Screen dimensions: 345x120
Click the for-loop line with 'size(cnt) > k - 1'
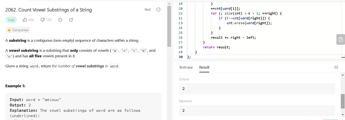[x=246, y=13]
